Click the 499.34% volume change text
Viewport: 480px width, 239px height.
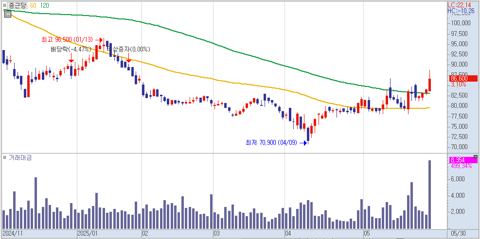point(462,166)
